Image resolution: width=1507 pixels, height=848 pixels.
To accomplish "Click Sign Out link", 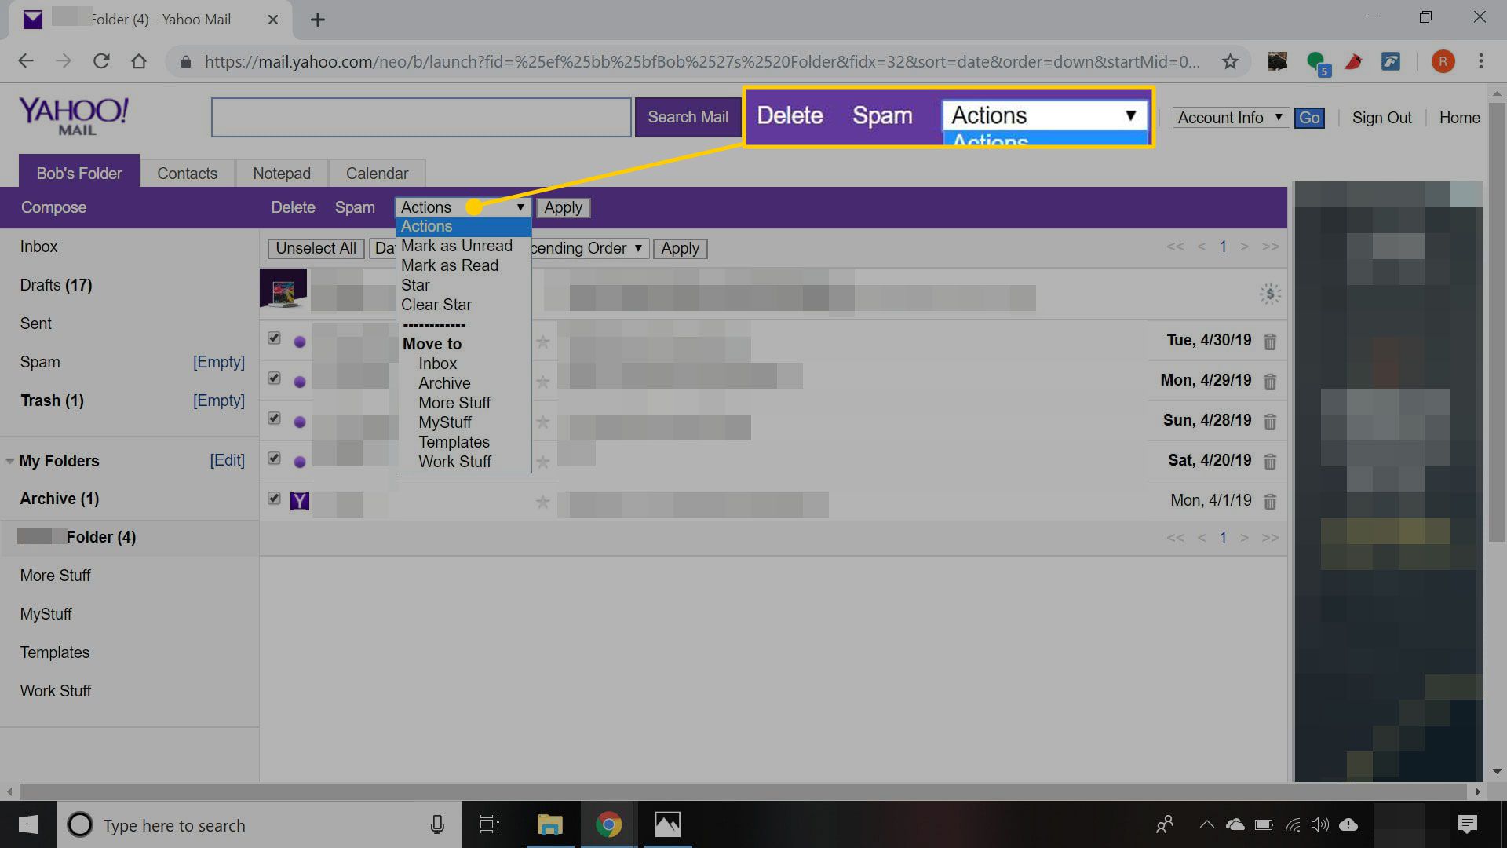I will point(1381,118).
